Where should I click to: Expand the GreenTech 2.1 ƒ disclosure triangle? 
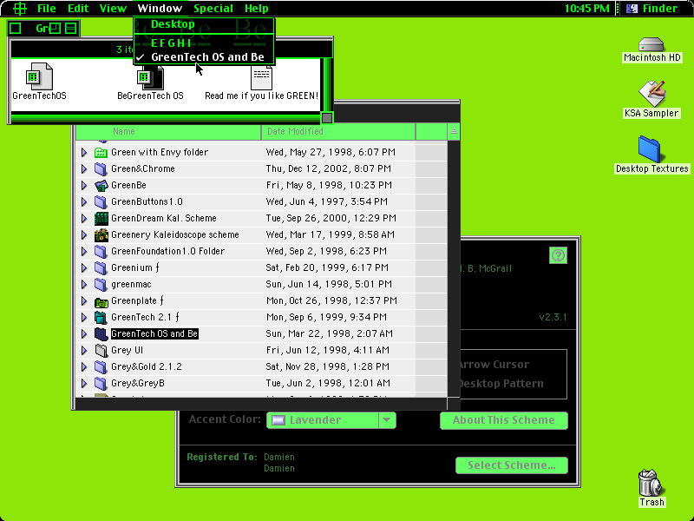tap(84, 317)
